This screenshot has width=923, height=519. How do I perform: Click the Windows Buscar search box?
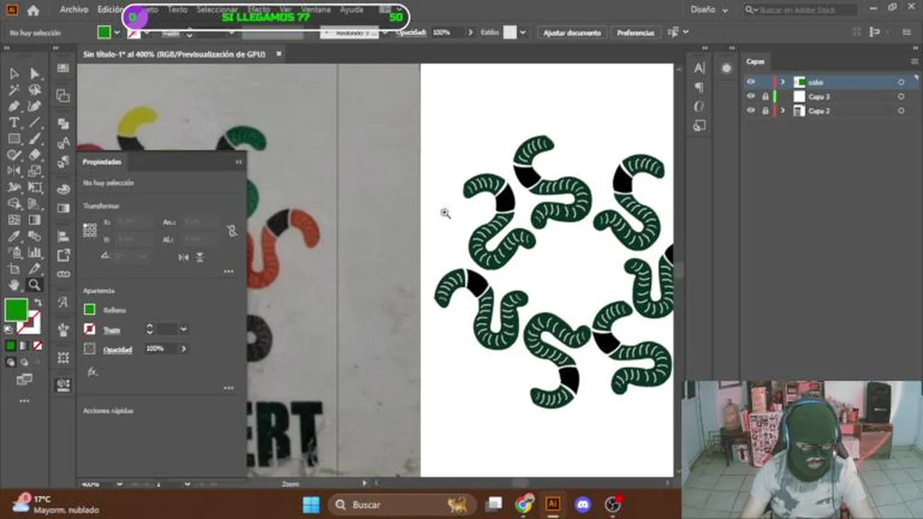(x=402, y=505)
